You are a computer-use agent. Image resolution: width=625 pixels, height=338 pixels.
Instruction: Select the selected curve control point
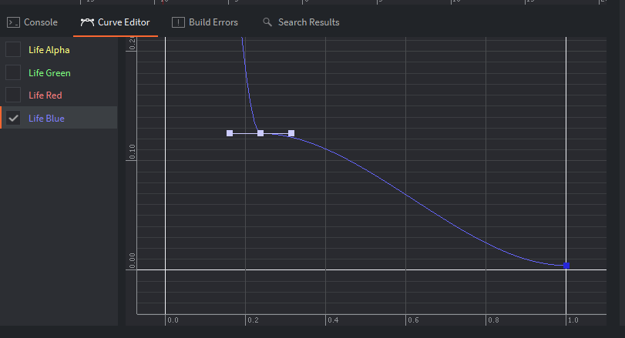tap(260, 133)
